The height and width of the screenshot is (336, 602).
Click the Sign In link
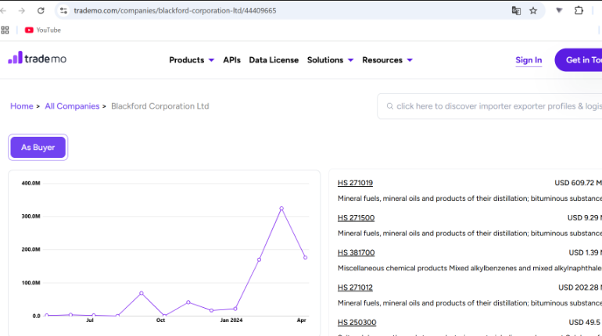[529, 60]
